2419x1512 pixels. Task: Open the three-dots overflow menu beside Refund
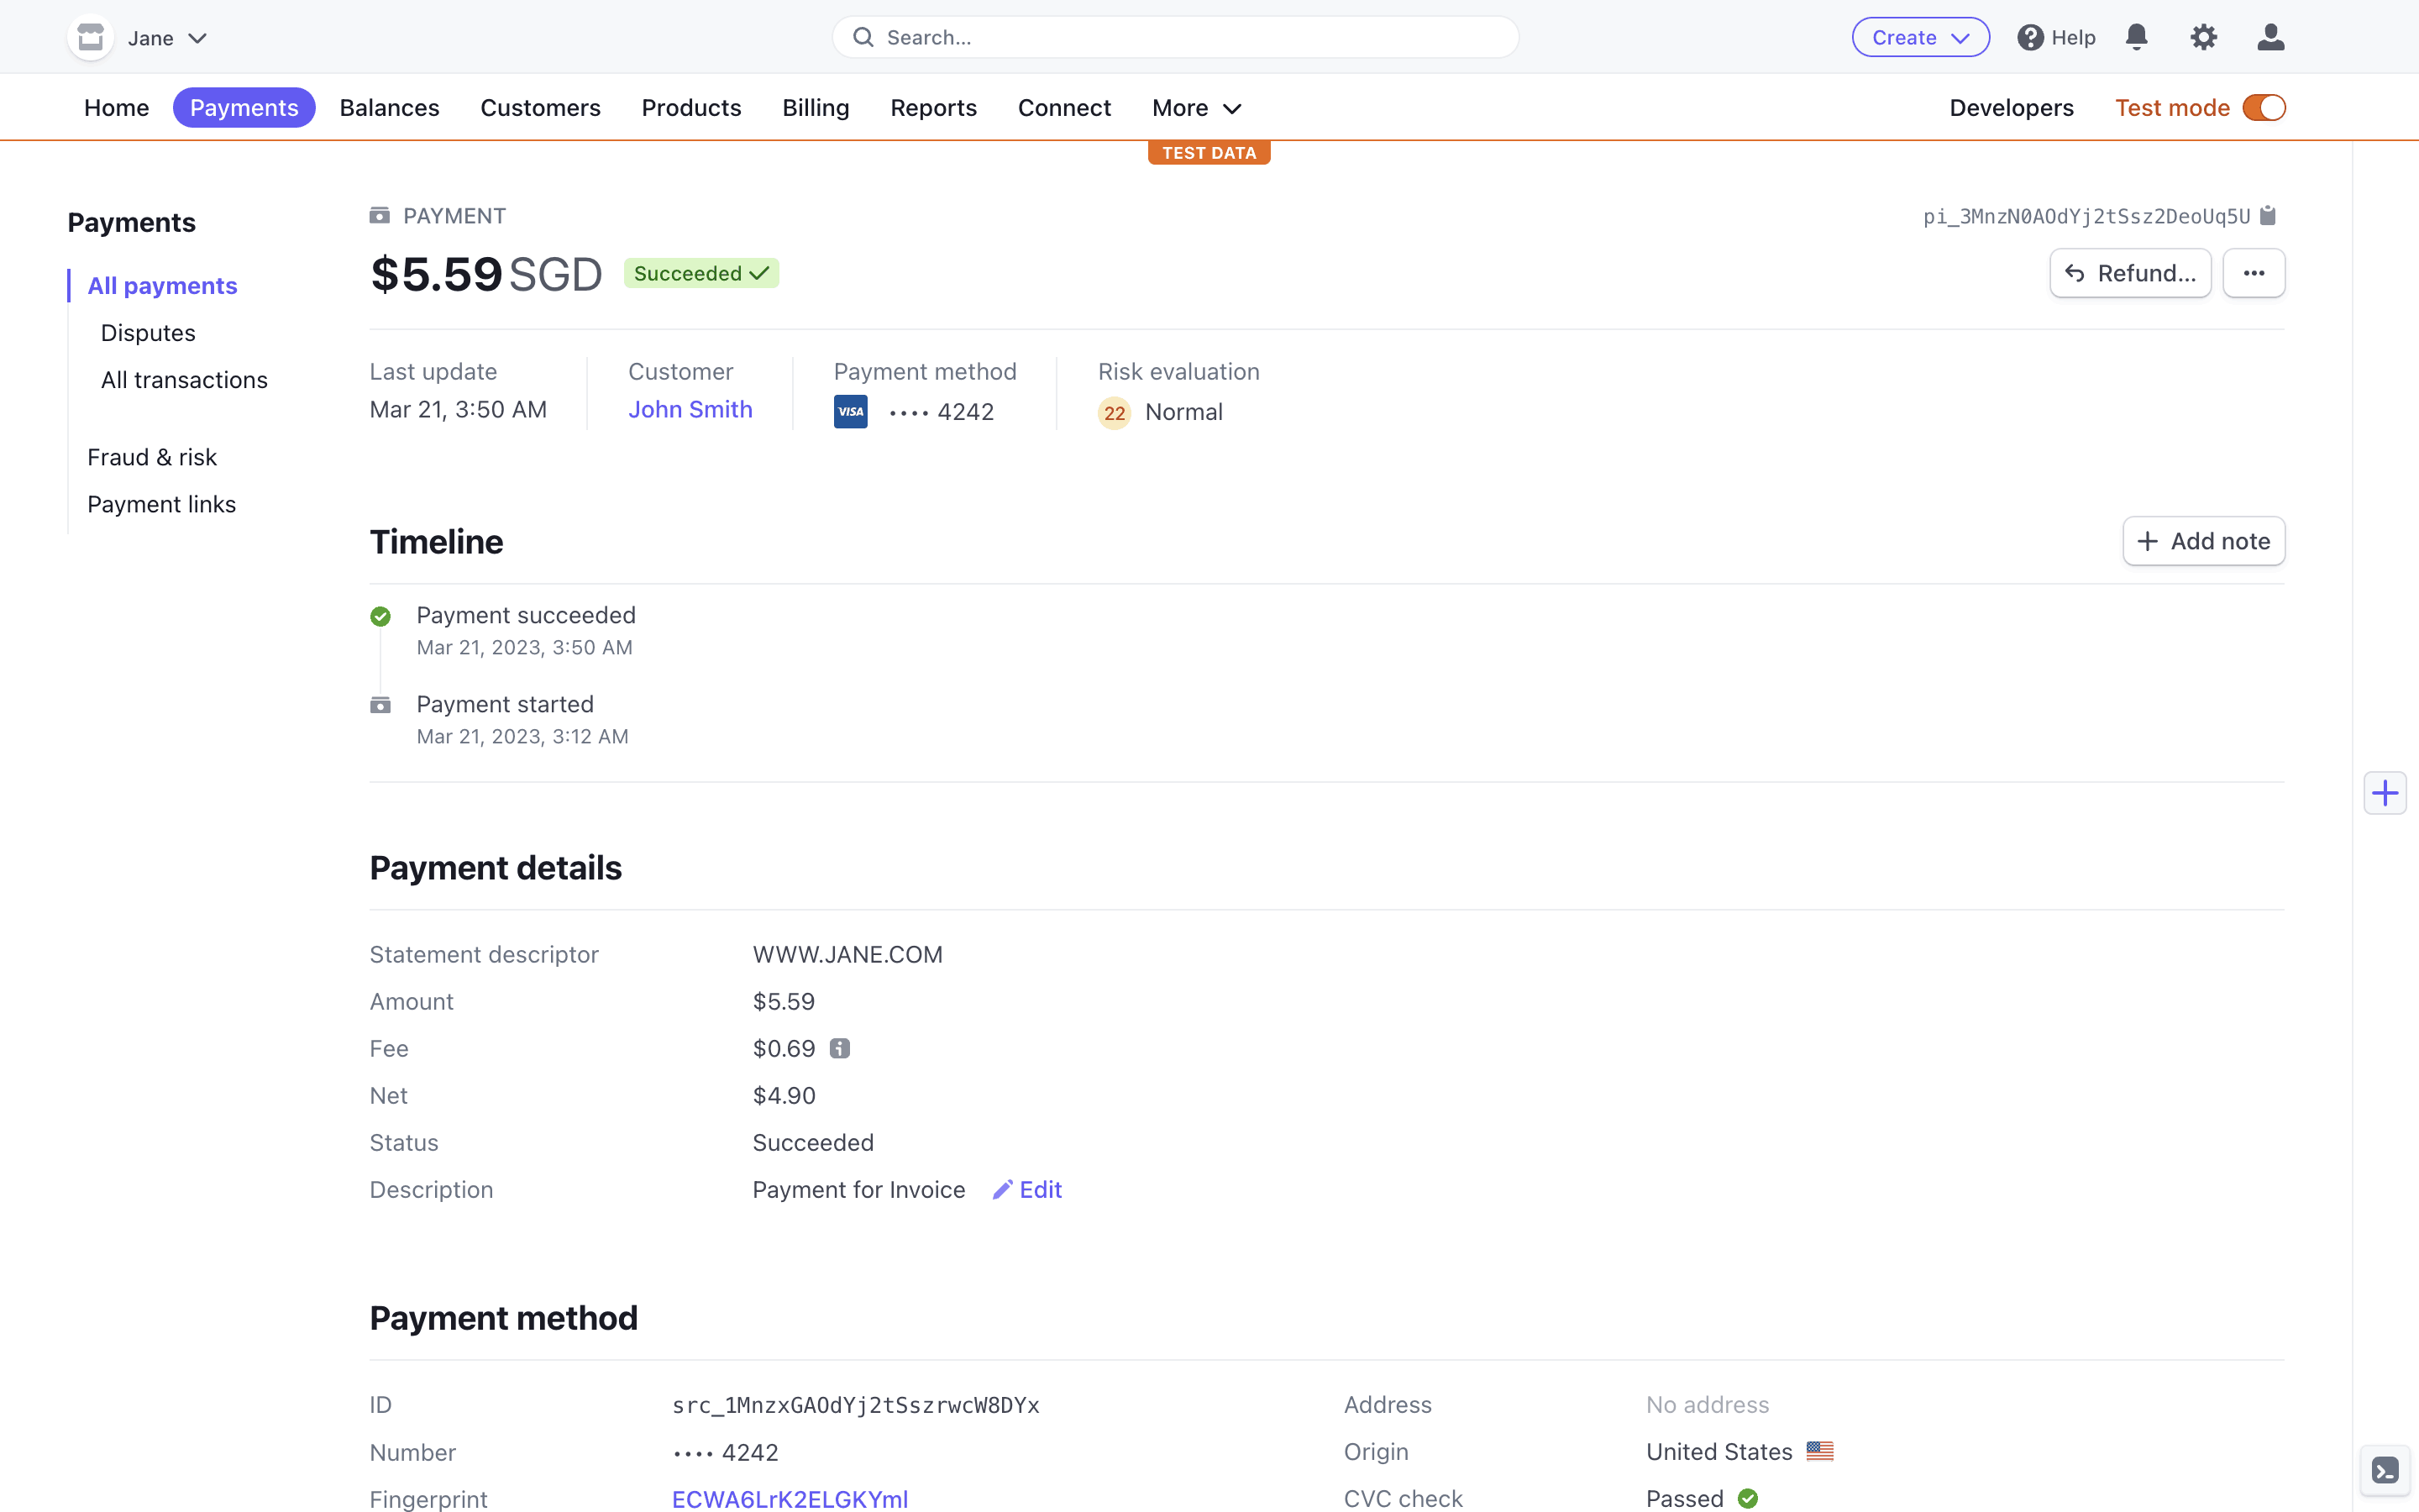2253,273
